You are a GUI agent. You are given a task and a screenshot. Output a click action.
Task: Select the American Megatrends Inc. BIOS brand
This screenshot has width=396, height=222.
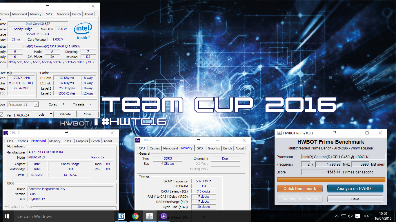[x=70, y=189]
